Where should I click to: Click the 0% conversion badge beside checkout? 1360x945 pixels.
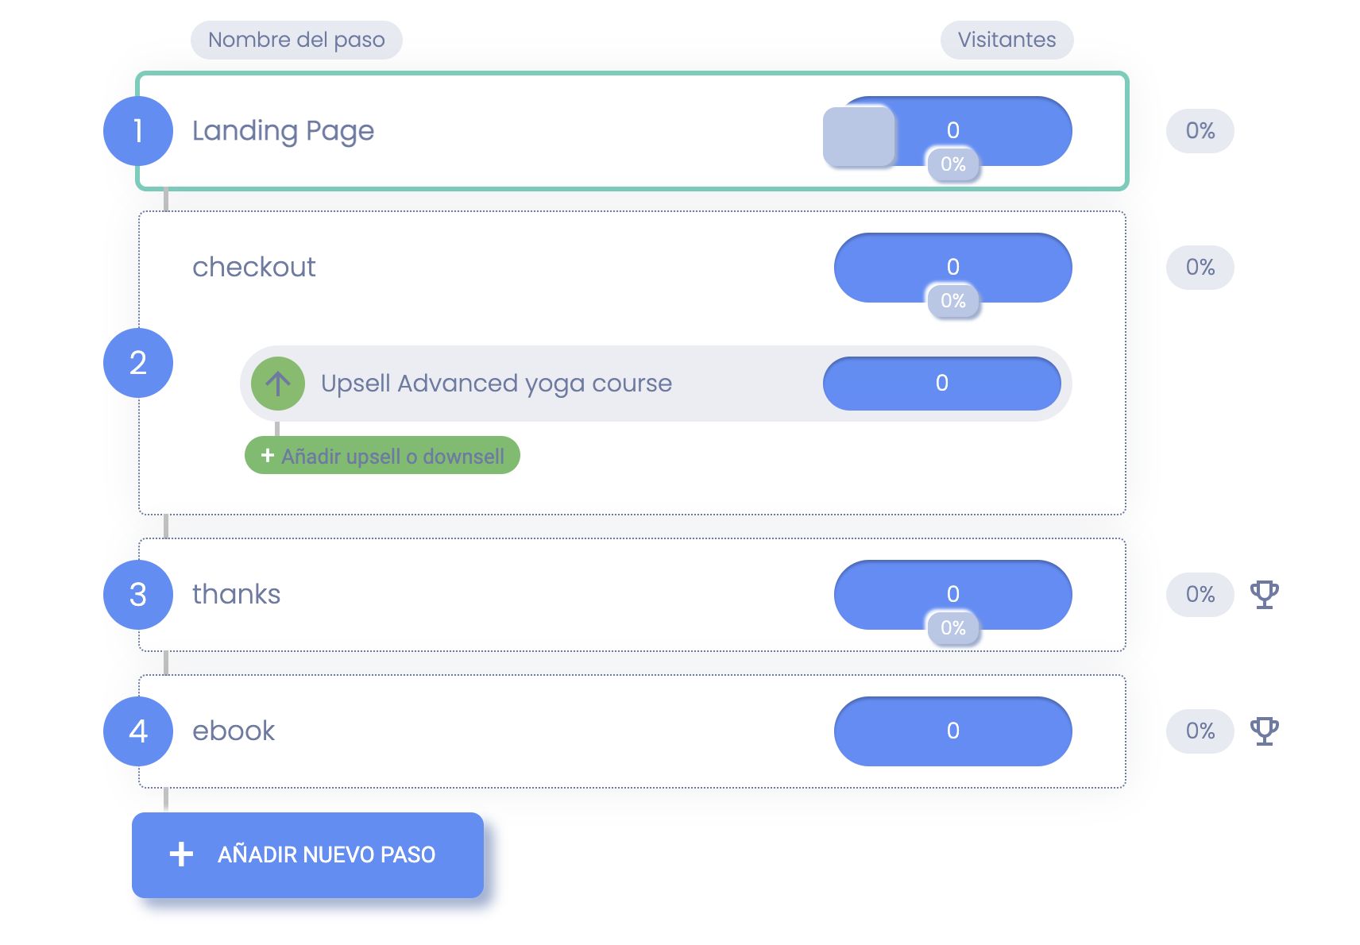(1200, 268)
